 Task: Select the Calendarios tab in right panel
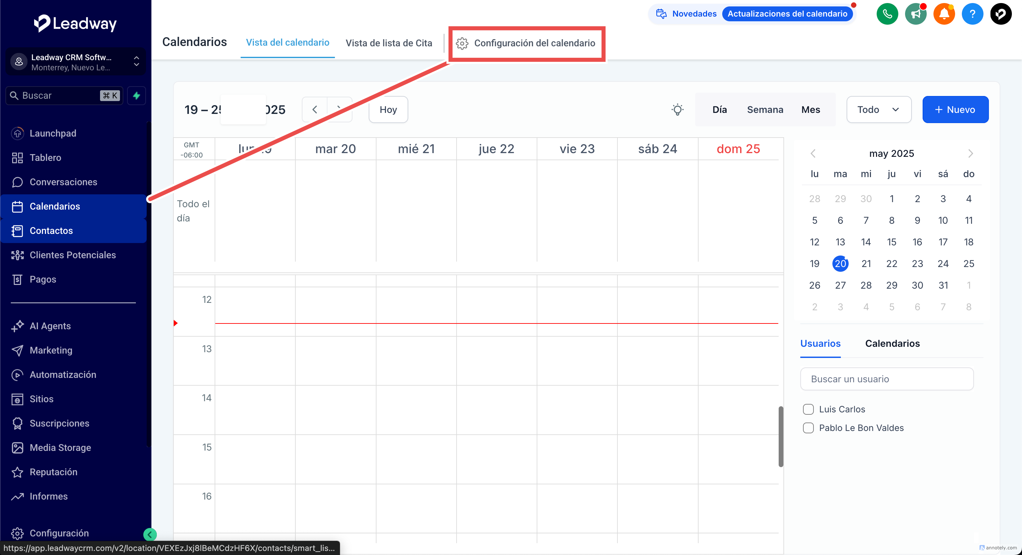pos(892,343)
